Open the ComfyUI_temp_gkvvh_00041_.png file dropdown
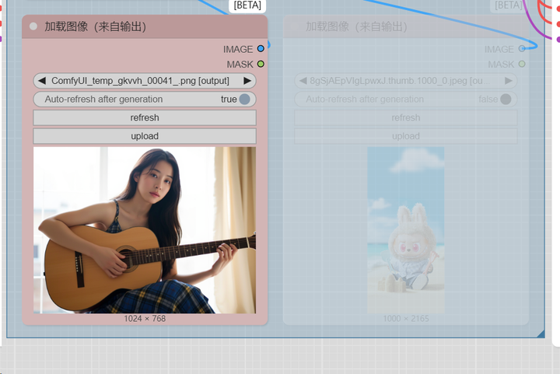Viewport: 560px width, 374px height. click(145, 81)
